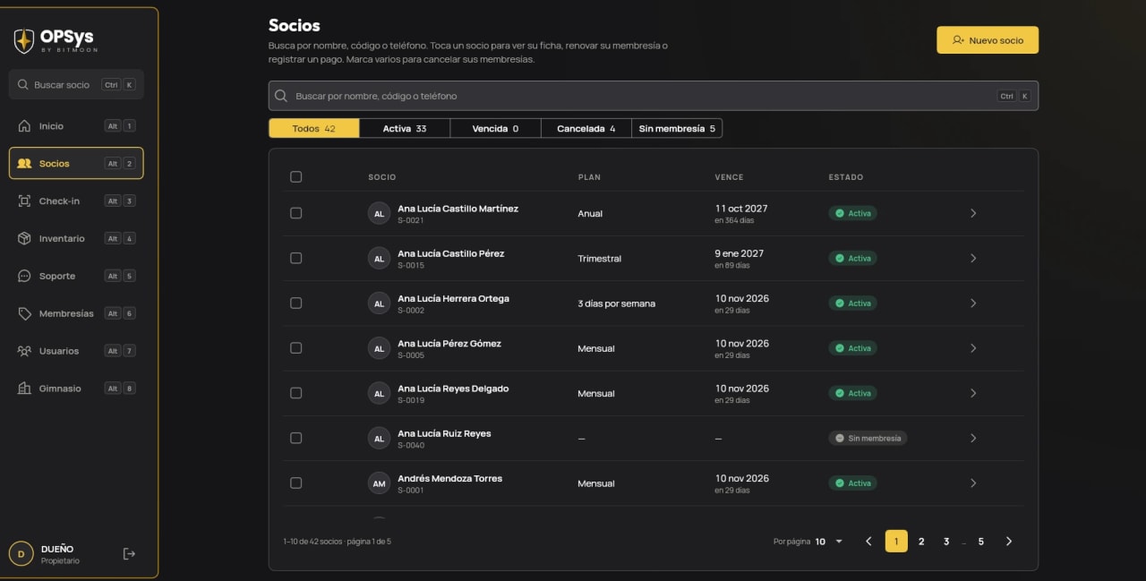The height and width of the screenshot is (581, 1146).
Task: Select the Activa 33 filter tab
Action: 405,129
